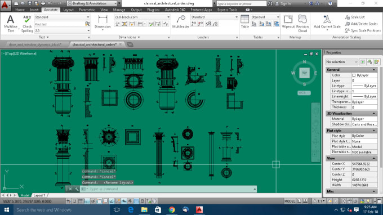Click the first leader icon under Standard style

(x=194, y=24)
